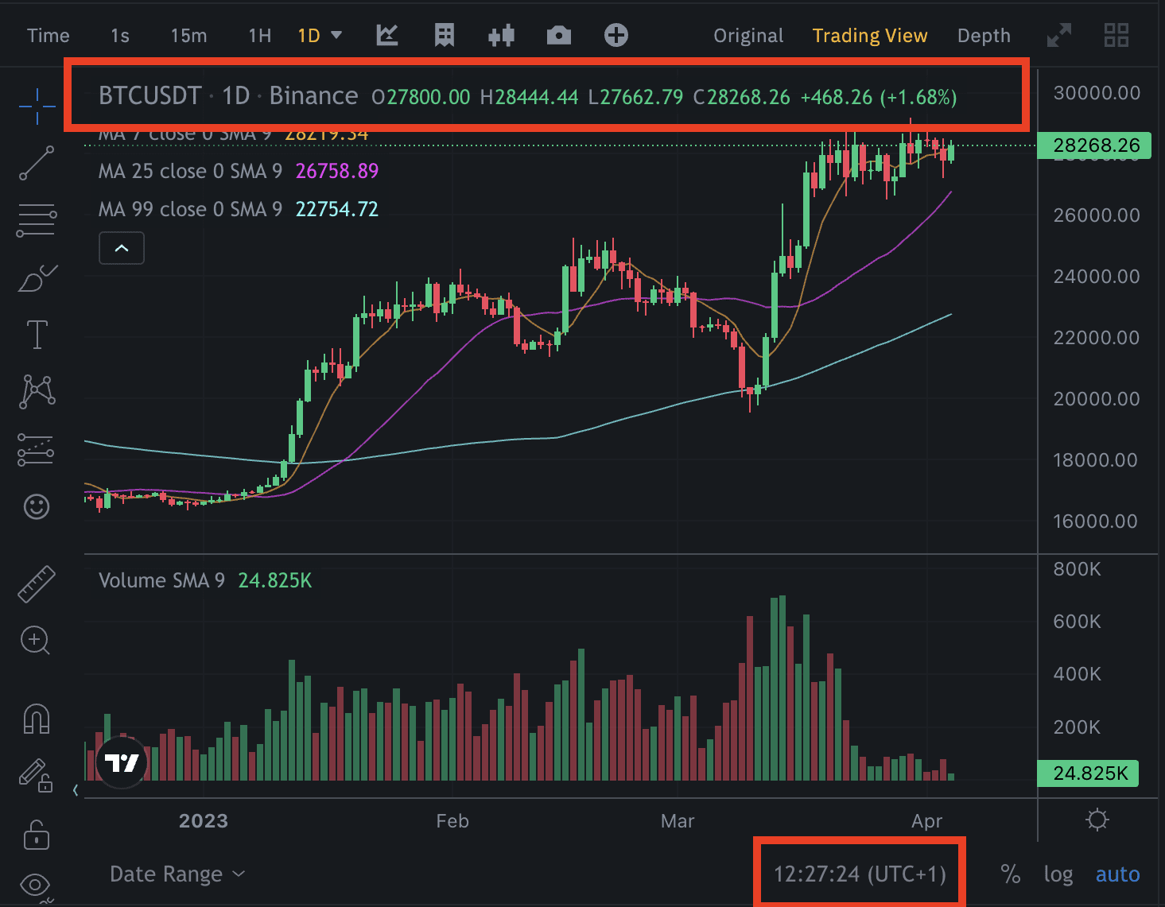1165x907 pixels.
Task: Click the 28268.26 current price label
Action: [x=1094, y=145]
